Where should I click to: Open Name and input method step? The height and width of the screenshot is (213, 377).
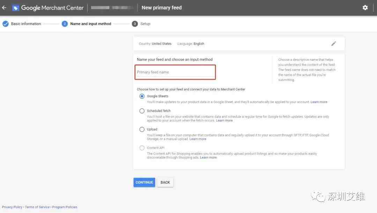click(91, 24)
